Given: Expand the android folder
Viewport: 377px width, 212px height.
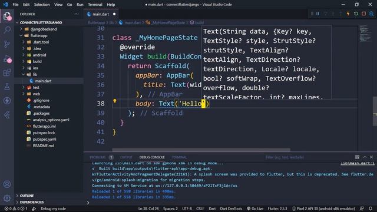Looking at the screenshot, I should pos(39,55).
